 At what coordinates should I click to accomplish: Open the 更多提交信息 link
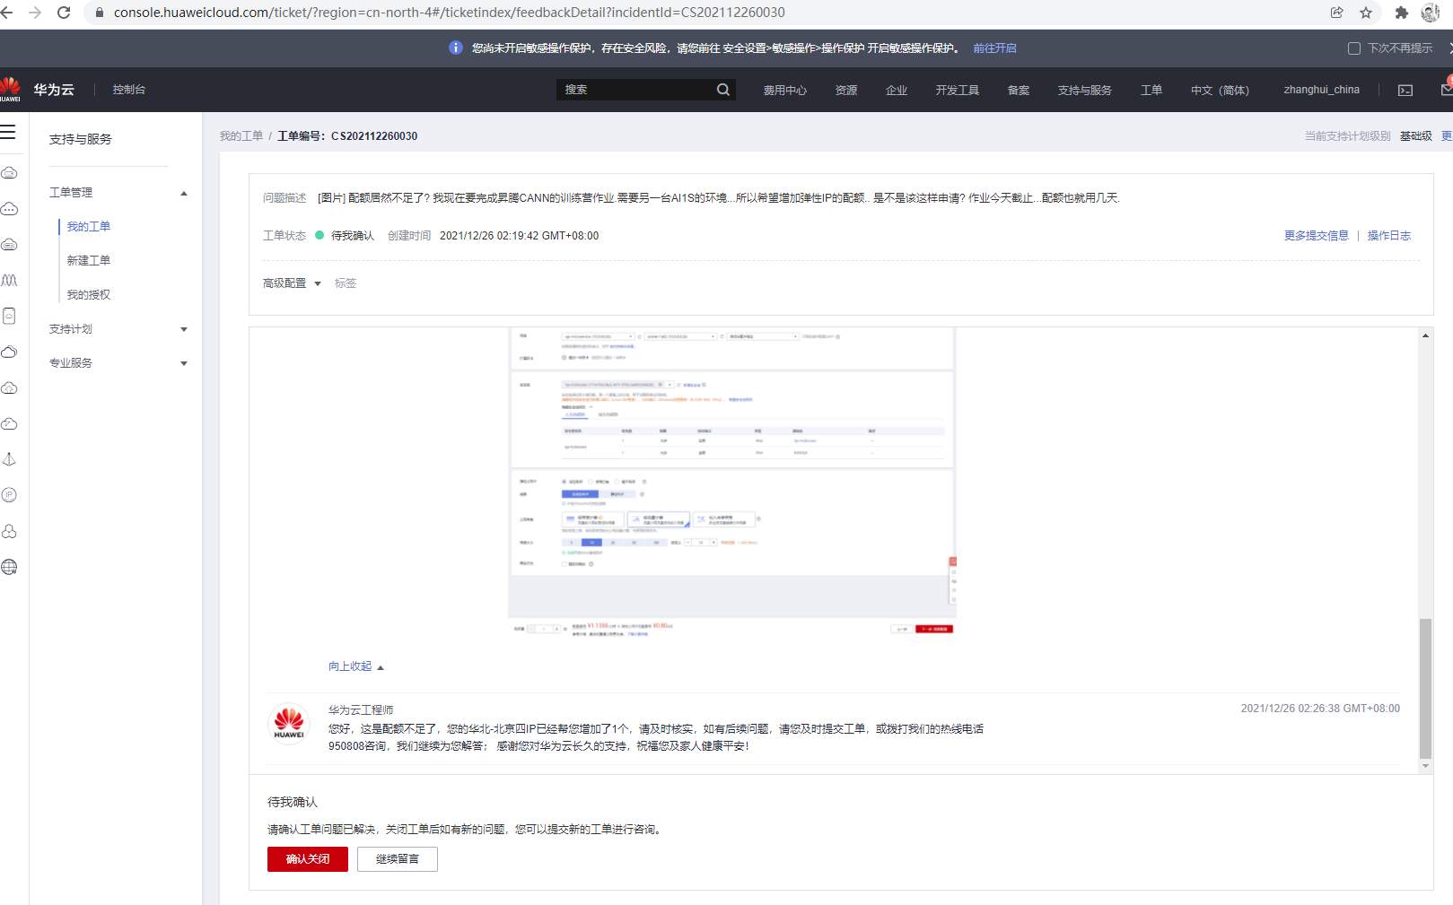(x=1316, y=236)
